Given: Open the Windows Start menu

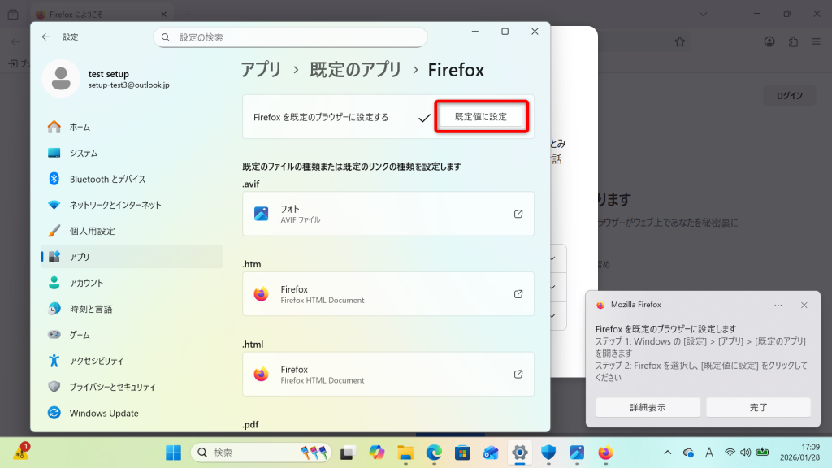Looking at the screenshot, I should coord(174,453).
